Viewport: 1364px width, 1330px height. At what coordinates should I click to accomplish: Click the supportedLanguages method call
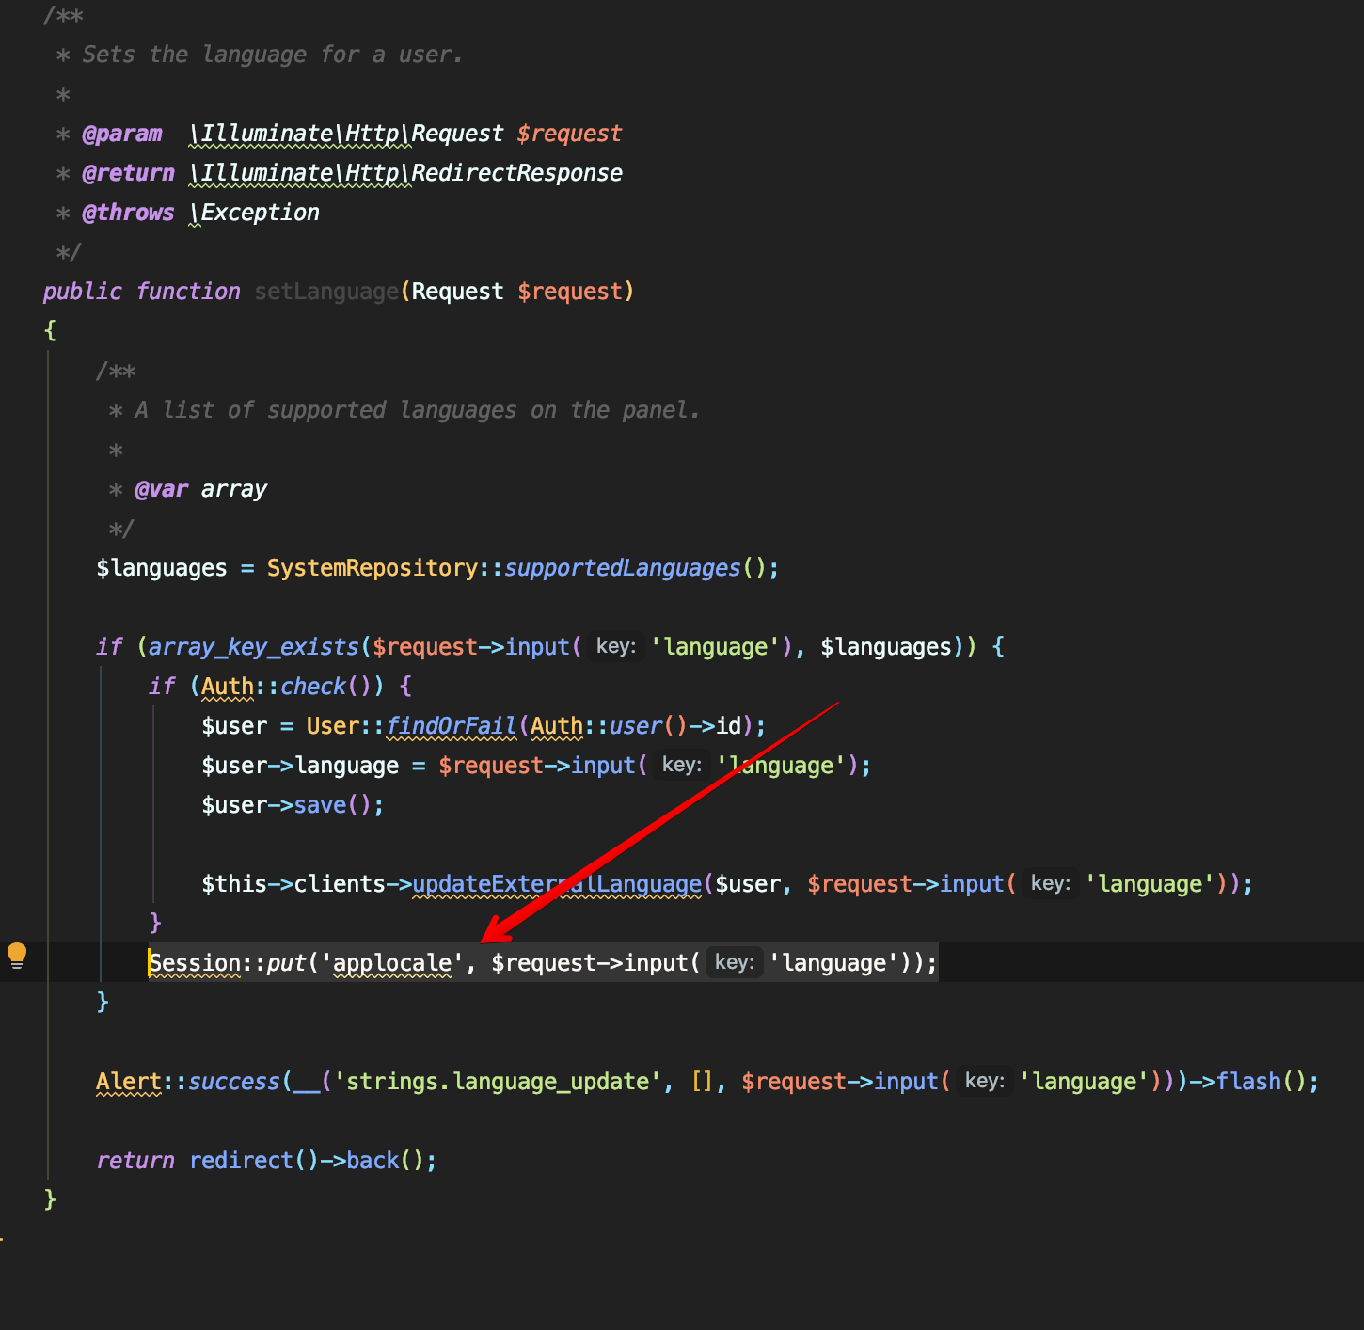[x=622, y=568]
